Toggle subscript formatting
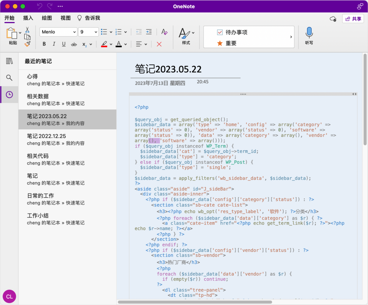368x305 pixels. click(84, 44)
